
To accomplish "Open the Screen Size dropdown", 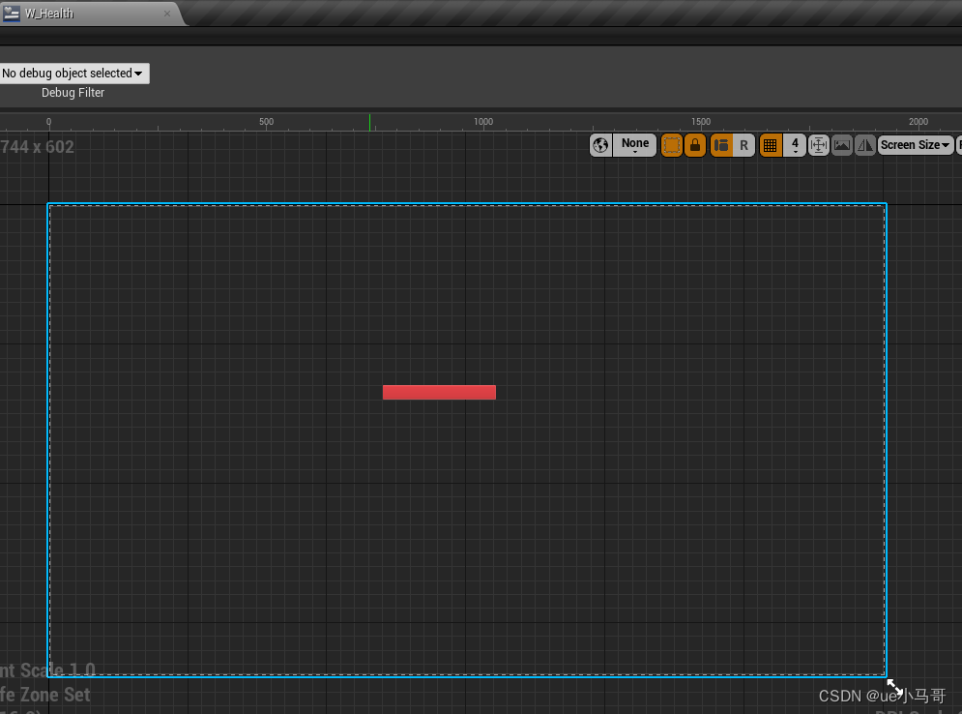I will (916, 145).
